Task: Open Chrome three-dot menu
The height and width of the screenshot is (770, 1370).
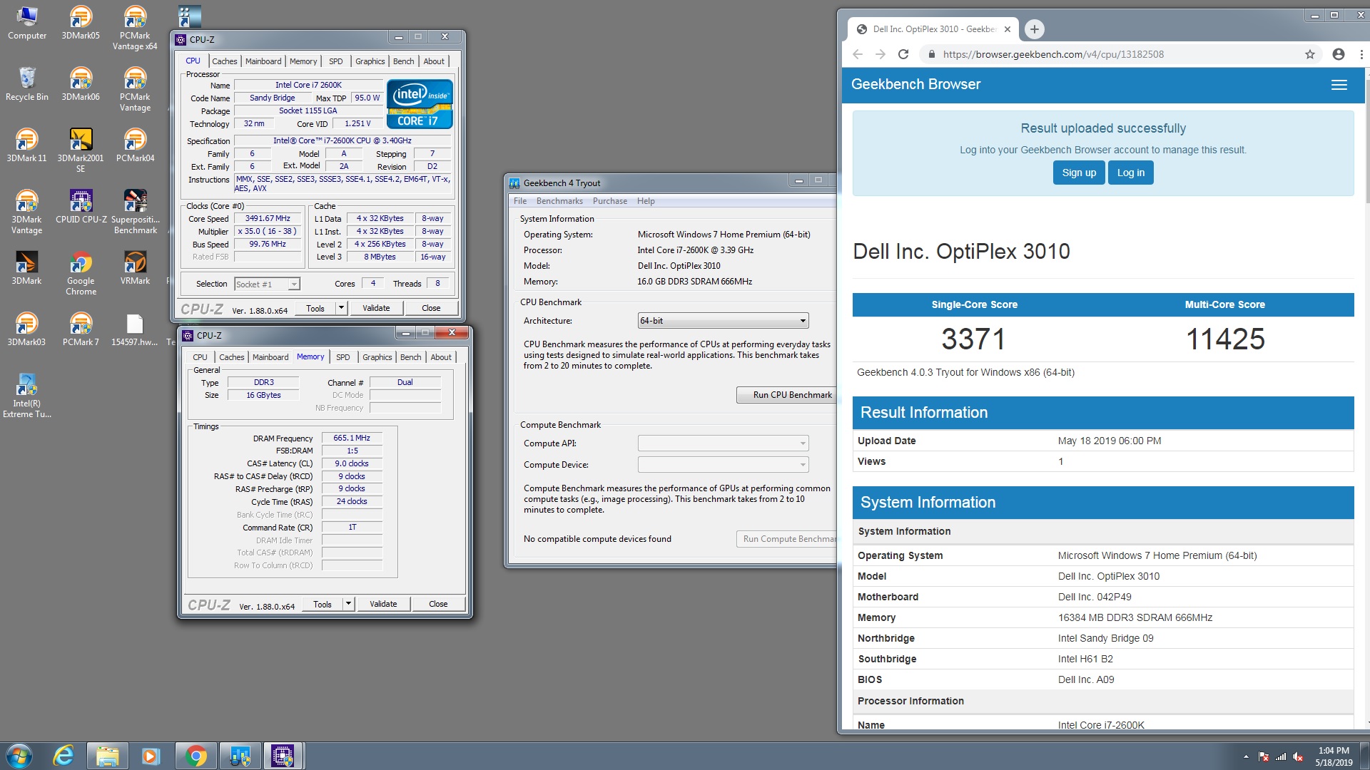Action: [1361, 54]
